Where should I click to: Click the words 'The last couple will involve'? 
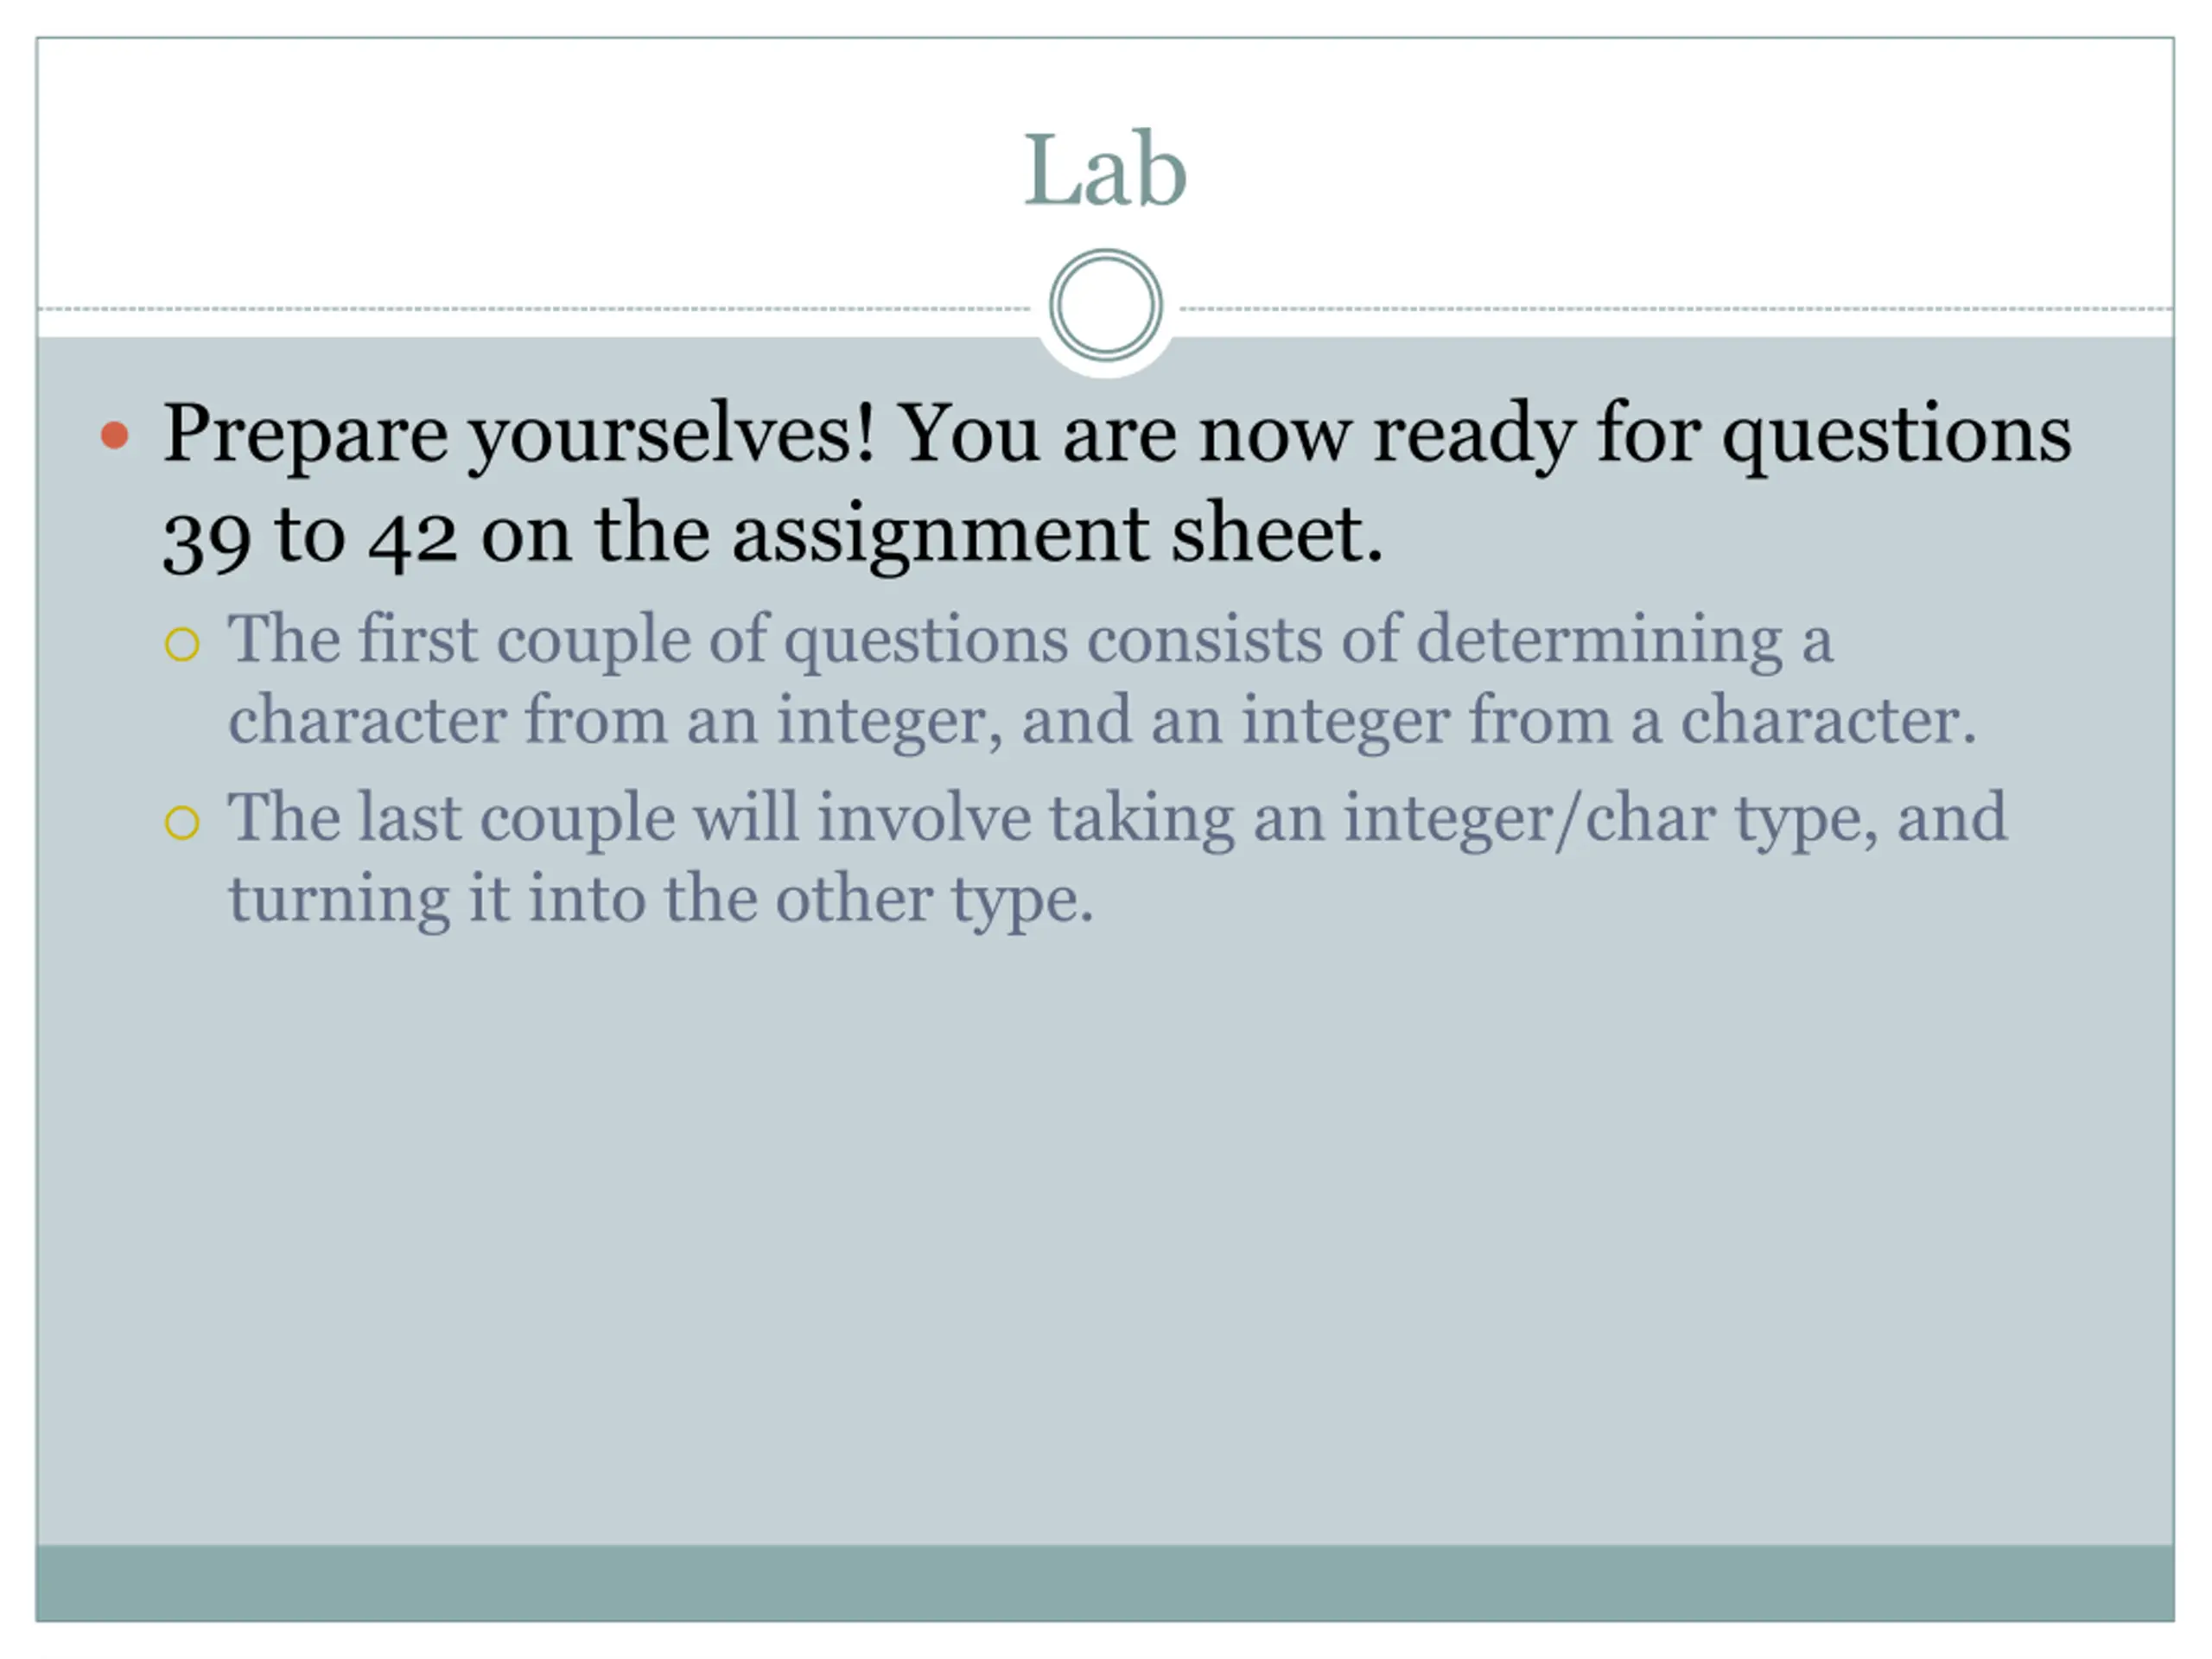coord(630,818)
